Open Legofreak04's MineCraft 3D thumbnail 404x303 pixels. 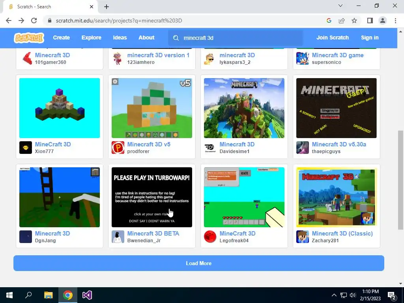(244, 197)
